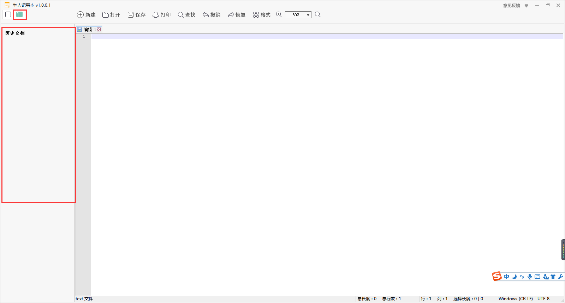Click the 新建 (New) toolbar button

tap(86, 15)
